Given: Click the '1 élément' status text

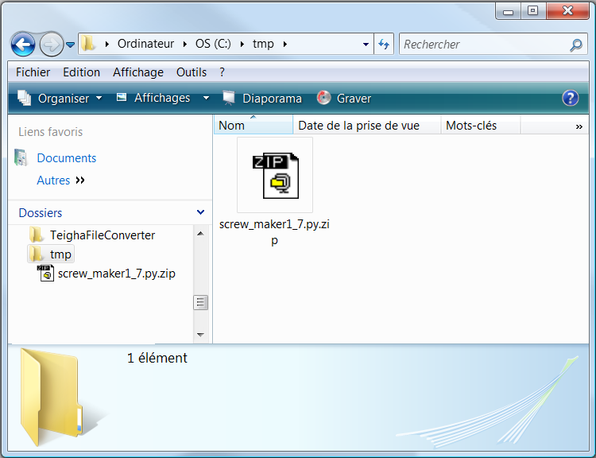Looking at the screenshot, I should click(x=157, y=358).
